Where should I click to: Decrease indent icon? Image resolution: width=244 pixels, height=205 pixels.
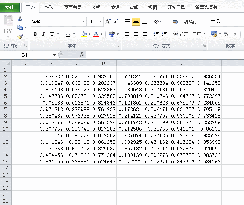156,34
